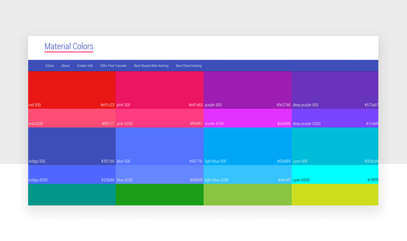Pick the light blue A200 swatch
Viewport: 407px width, 241px height.
point(248,174)
